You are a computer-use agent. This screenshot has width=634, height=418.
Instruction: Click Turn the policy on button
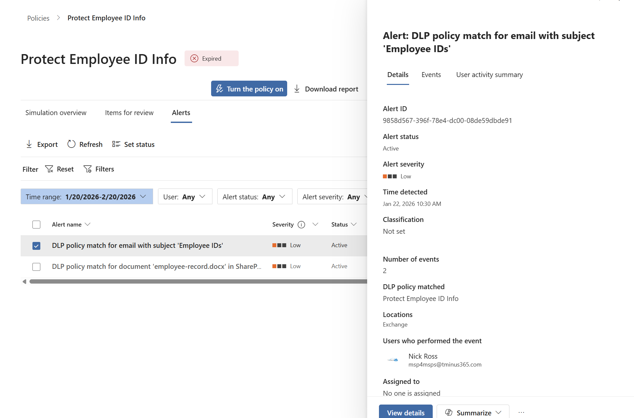(x=249, y=89)
